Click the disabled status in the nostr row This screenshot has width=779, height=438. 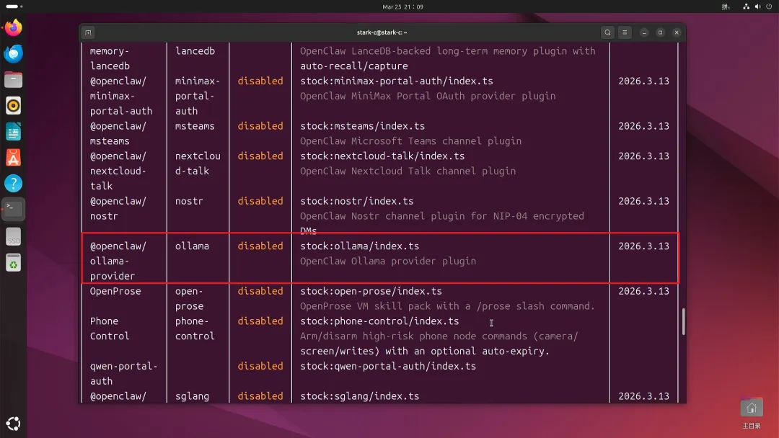[x=260, y=201]
